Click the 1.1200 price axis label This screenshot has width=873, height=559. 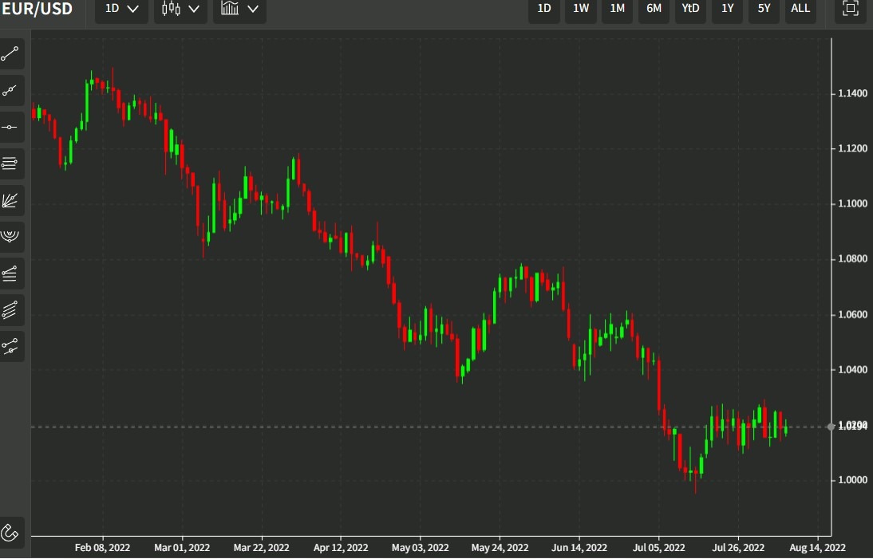(852, 148)
